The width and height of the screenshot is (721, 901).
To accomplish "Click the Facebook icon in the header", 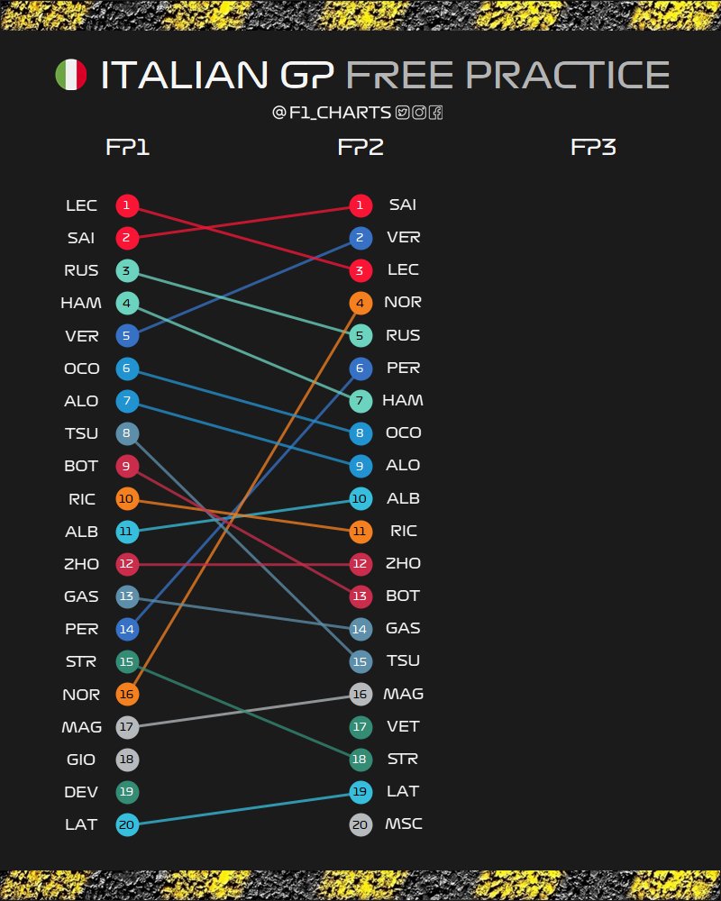I will coord(435,113).
